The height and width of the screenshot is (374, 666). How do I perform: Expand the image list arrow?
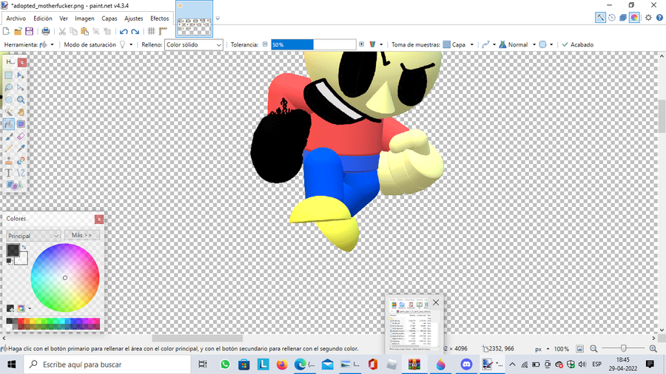218,18
